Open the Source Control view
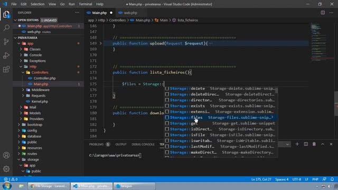Viewport: 338px width, 190px height. coord(6,42)
